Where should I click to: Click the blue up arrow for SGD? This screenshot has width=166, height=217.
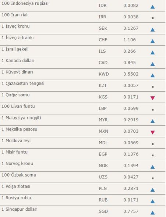152,213
